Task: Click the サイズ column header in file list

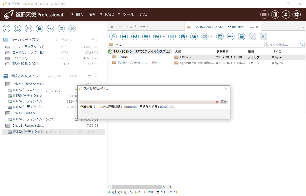Action: [273, 52]
